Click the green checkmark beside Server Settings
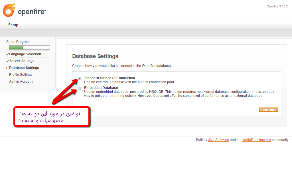This screenshot has height=190, width=292. 7,61
